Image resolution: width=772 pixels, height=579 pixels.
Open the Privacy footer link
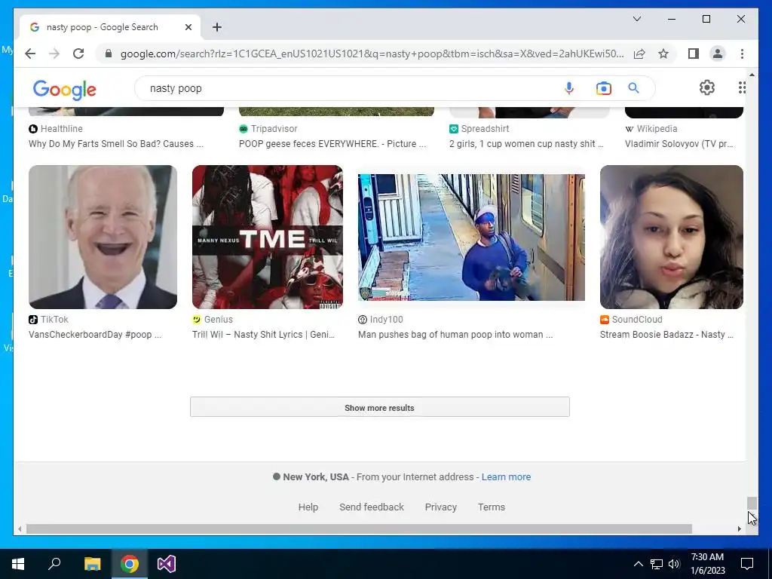point(440,507)
